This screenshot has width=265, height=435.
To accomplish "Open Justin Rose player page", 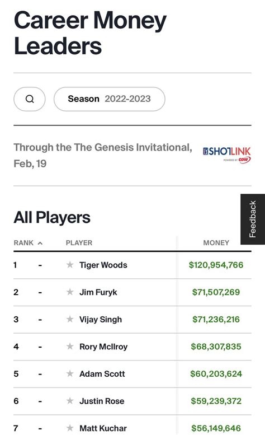I will 102,401.
